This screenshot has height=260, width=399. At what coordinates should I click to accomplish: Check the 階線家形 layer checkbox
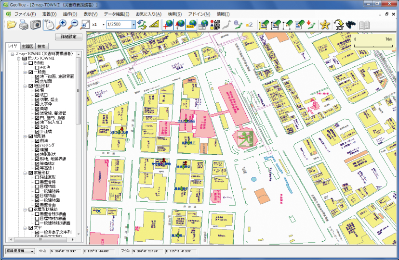[x=37, y=177]
